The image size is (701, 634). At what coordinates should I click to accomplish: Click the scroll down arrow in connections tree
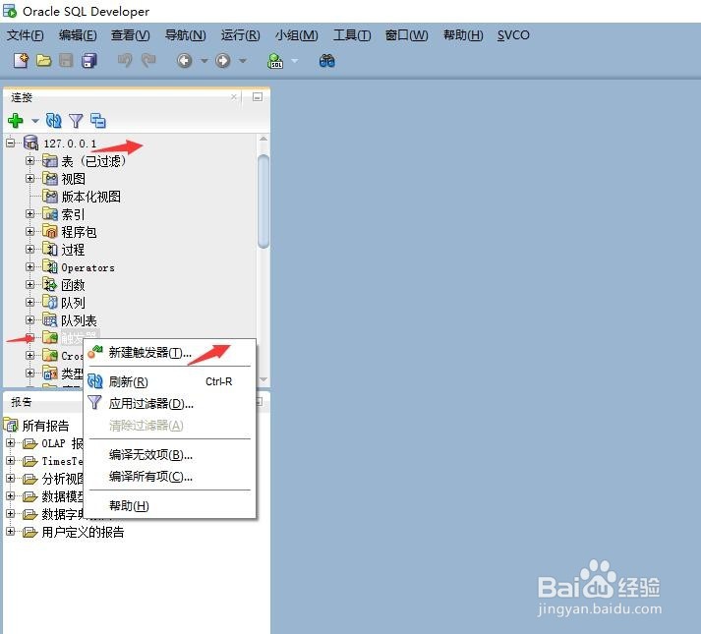click(263, 379)
